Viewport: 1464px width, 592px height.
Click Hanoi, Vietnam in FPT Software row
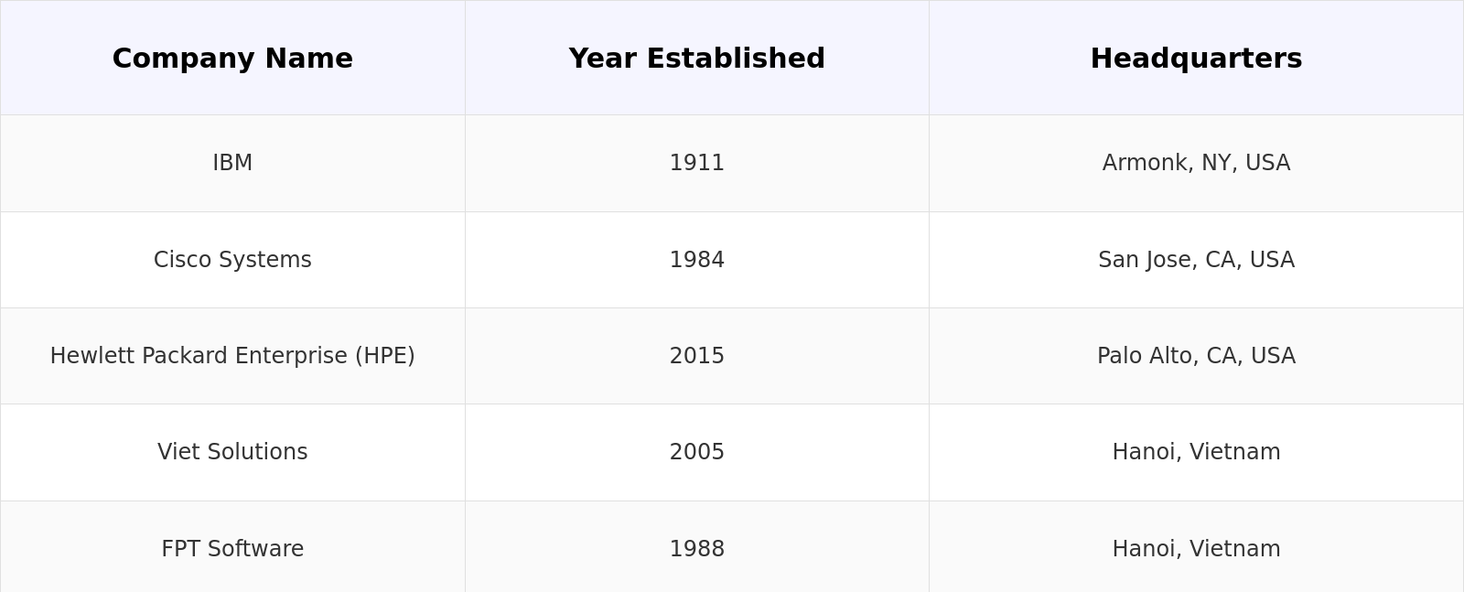(x=1196, y=549)
